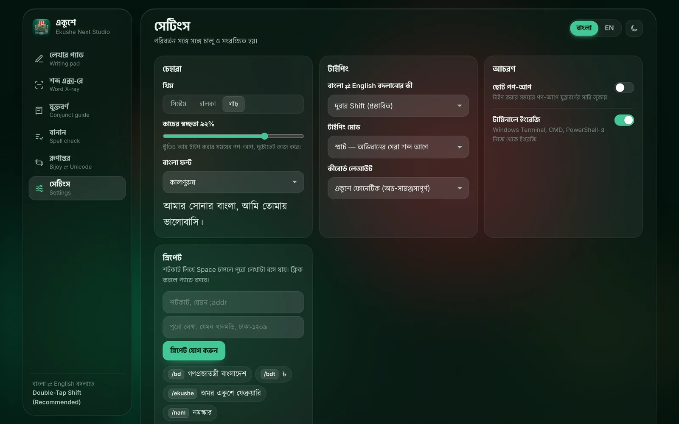Image resolution: width=679 pixels, height=424 pixels.
Task: Click the Settings sliders icon
Action: click(39, 188)
